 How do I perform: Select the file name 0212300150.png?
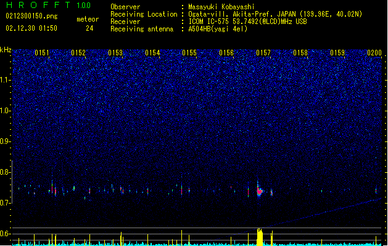pos(31,16)
